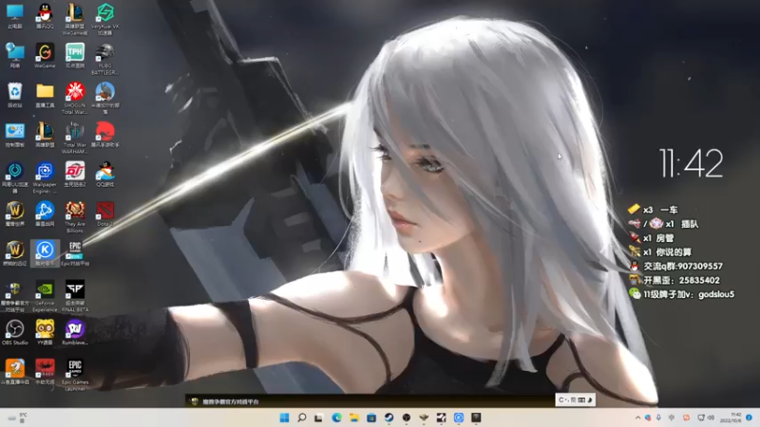Launch the Warcraft battle platform shield icon
The image size is (760, 427).
click(15, 296)
